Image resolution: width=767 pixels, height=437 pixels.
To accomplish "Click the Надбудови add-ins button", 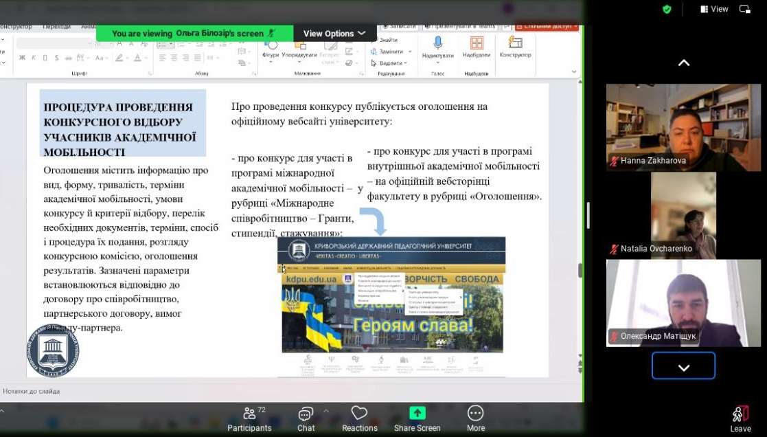I will point(477,46).
